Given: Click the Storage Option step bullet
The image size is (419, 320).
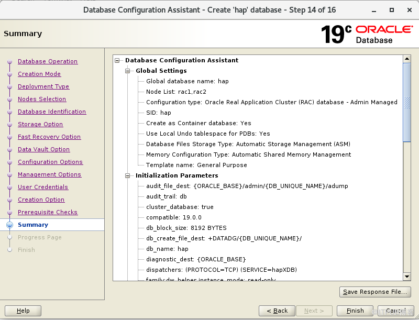Looking at the screenshot, I should [9, 125].
